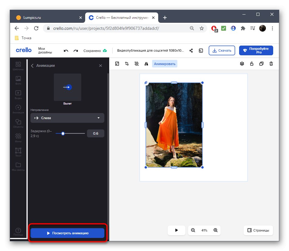Open the Направление dropdown set to Слева

pyautogui.click(x=67, y=118)
